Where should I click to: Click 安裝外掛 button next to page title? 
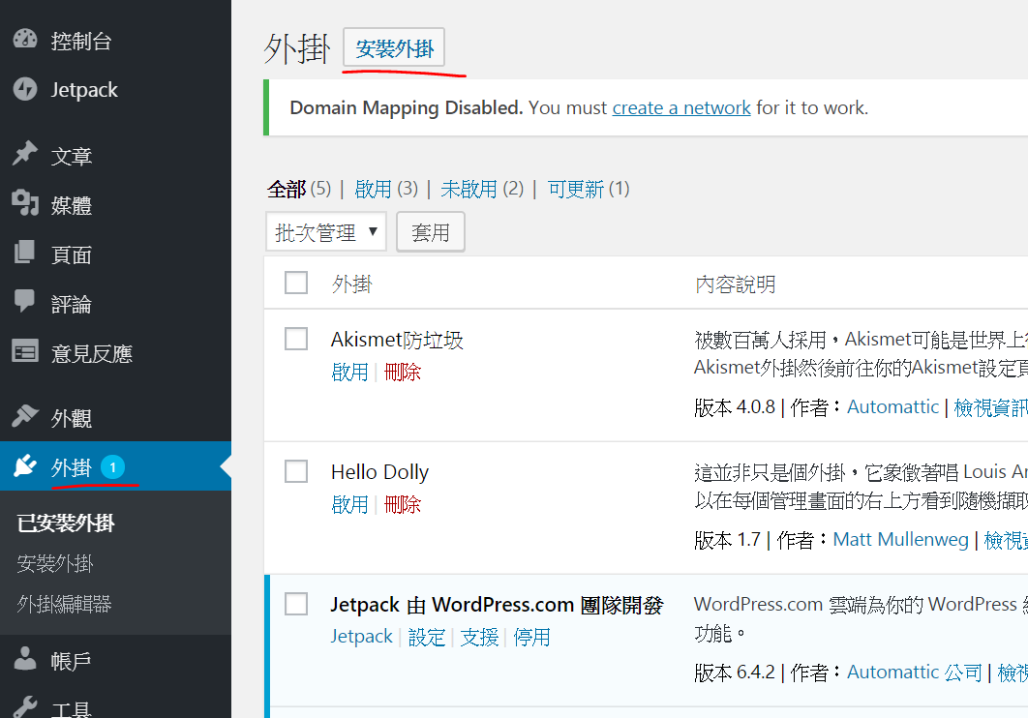coord(394,47)
